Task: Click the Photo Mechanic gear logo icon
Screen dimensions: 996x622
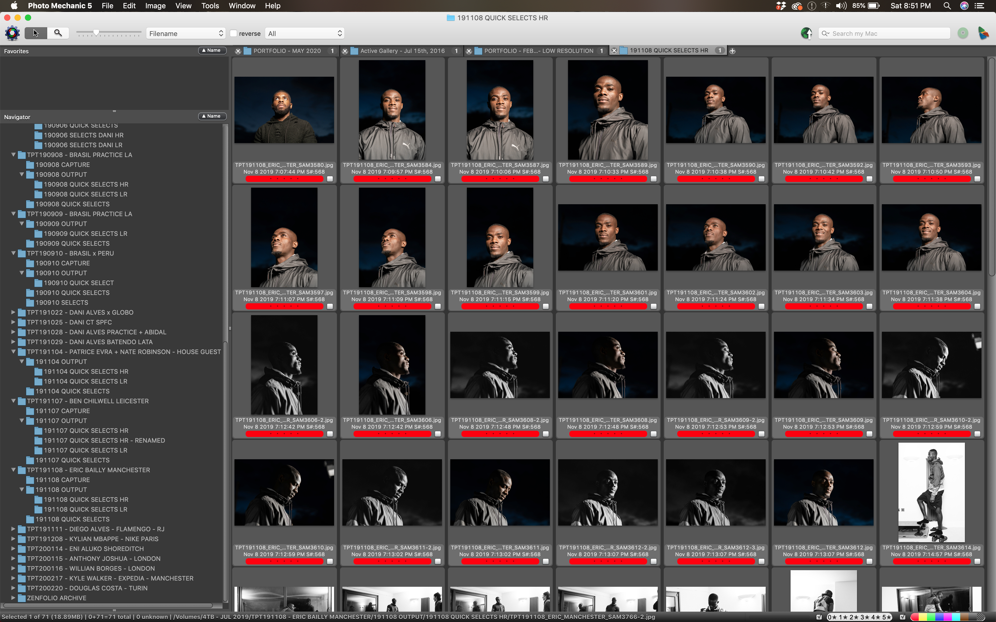Action: 12,33
